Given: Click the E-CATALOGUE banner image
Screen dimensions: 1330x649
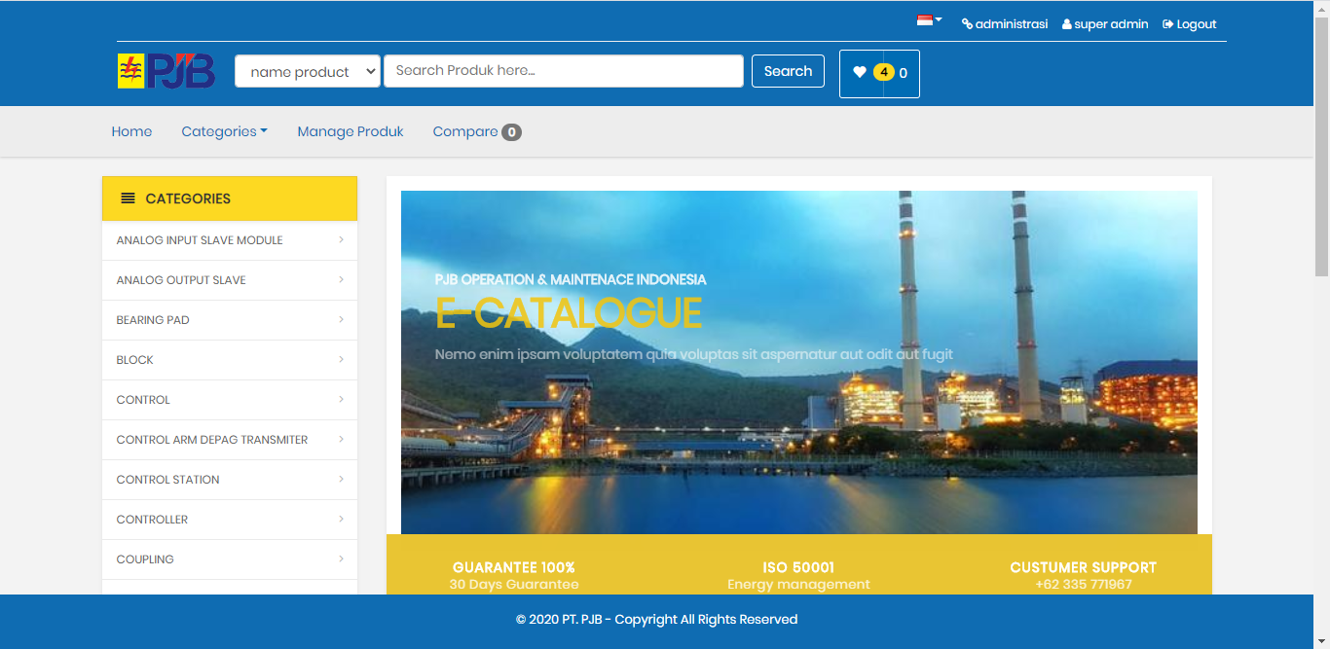Looking at the screenshot, I should 798,362.
